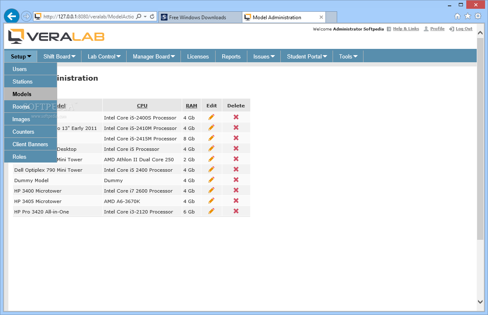Viewport: 488px width, 315px height.
Task: Select Images in the Setup menu
Action: pyautogui.click(x=30, y=119)
